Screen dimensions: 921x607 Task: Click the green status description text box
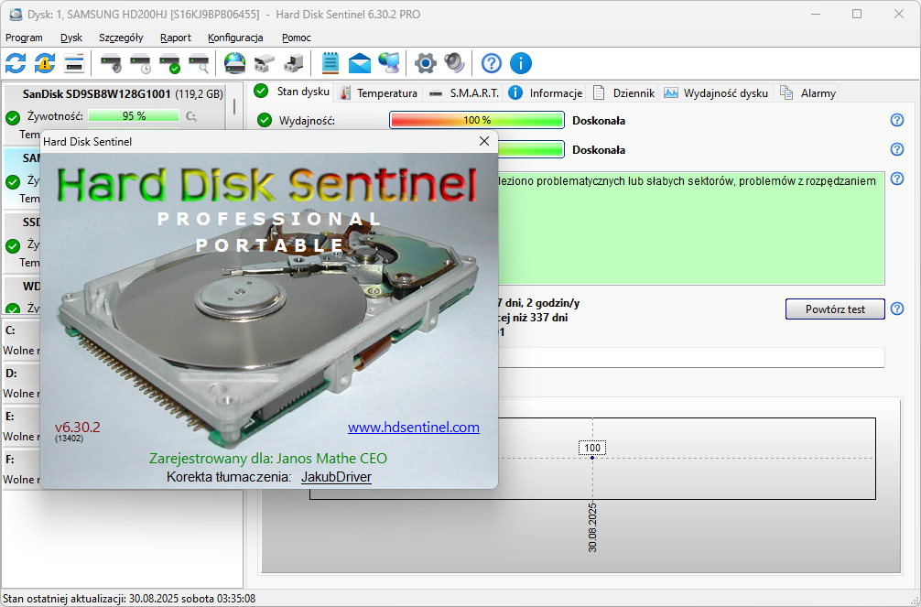tap(691, 229)
